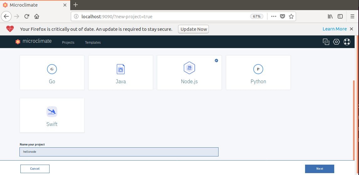Reset the 67% zoom level badge
Viewport: 359px width, 175px height.
[257, 17]
